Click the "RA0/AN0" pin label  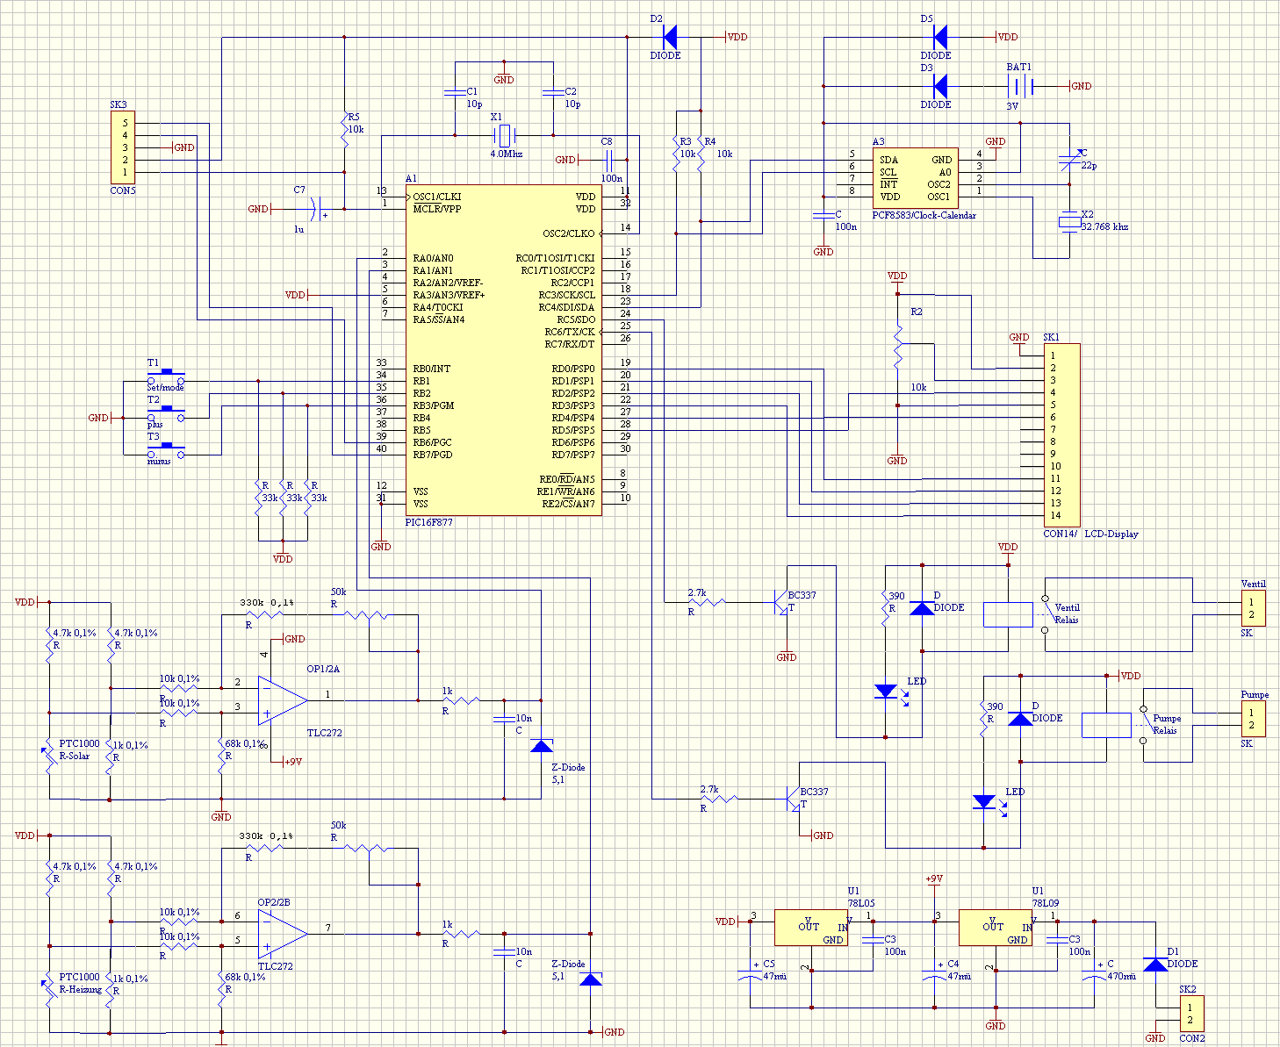coord(434,258)
